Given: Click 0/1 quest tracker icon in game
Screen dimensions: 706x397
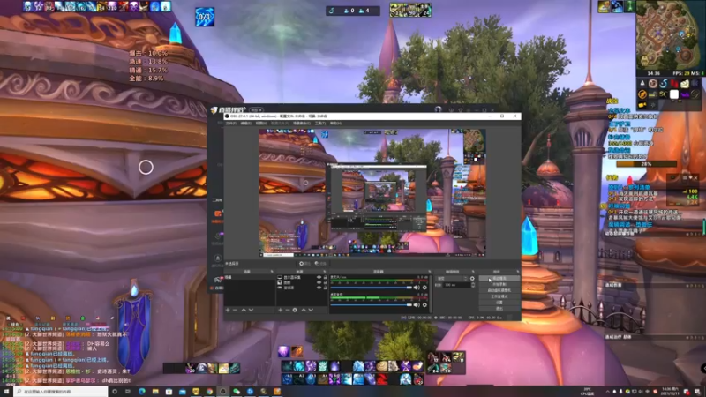Looking at the screenshot, I should 205,17.
